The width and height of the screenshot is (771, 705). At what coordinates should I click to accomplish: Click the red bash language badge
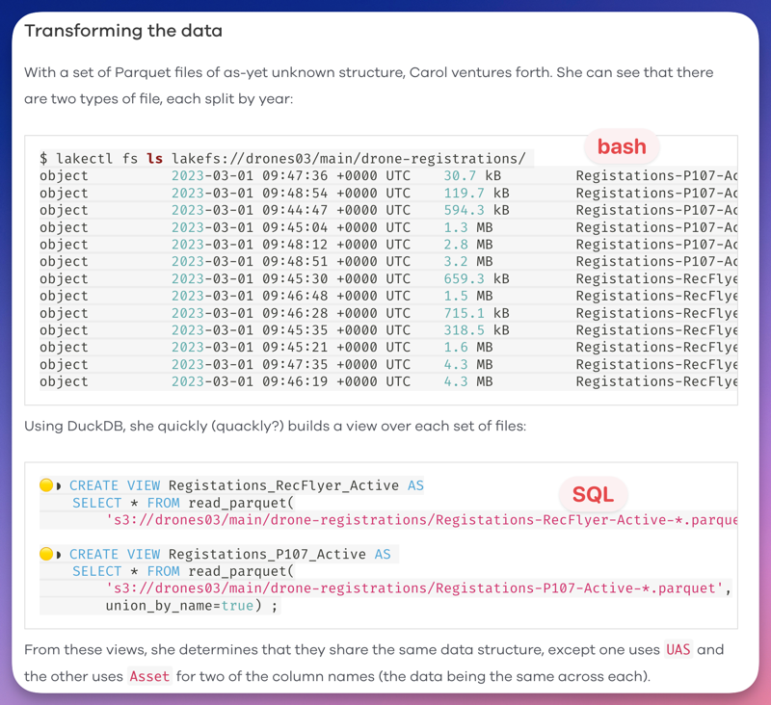622,146
